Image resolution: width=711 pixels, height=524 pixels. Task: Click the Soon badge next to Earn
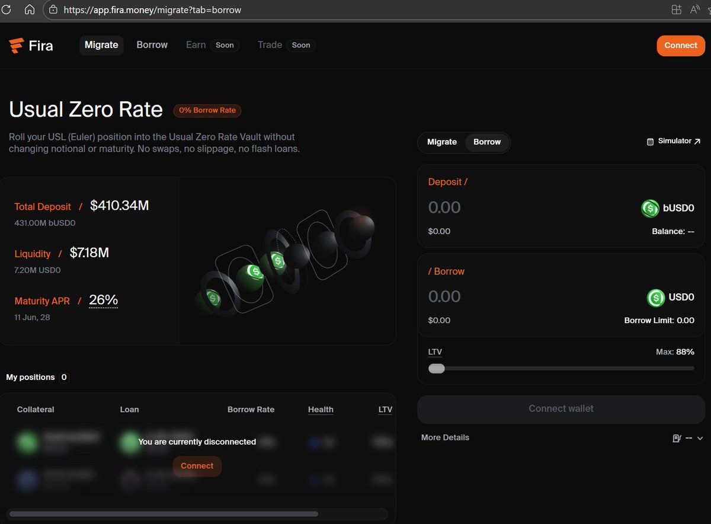[225, 45]
